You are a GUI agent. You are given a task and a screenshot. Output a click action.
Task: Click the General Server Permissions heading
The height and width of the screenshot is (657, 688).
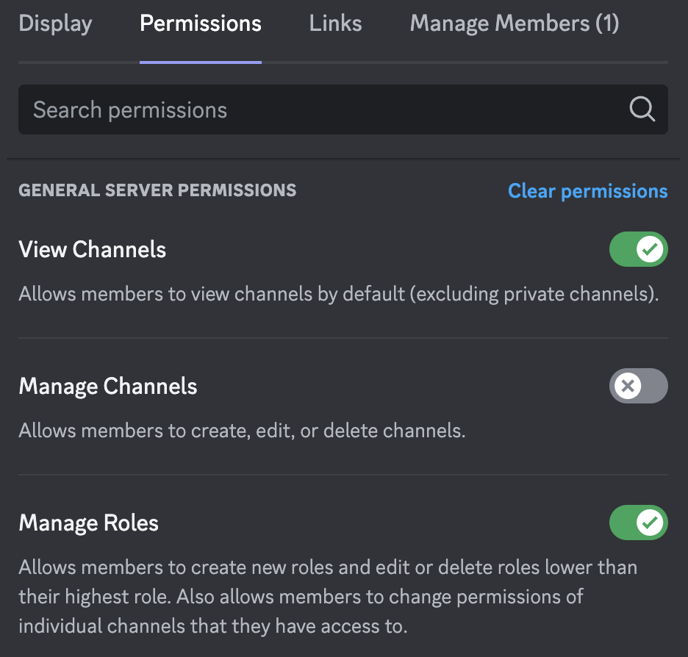(x=157, y=190)
